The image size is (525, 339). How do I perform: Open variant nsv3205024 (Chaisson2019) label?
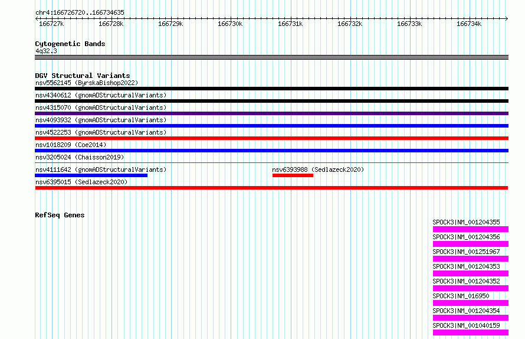[x=80, y=157]
